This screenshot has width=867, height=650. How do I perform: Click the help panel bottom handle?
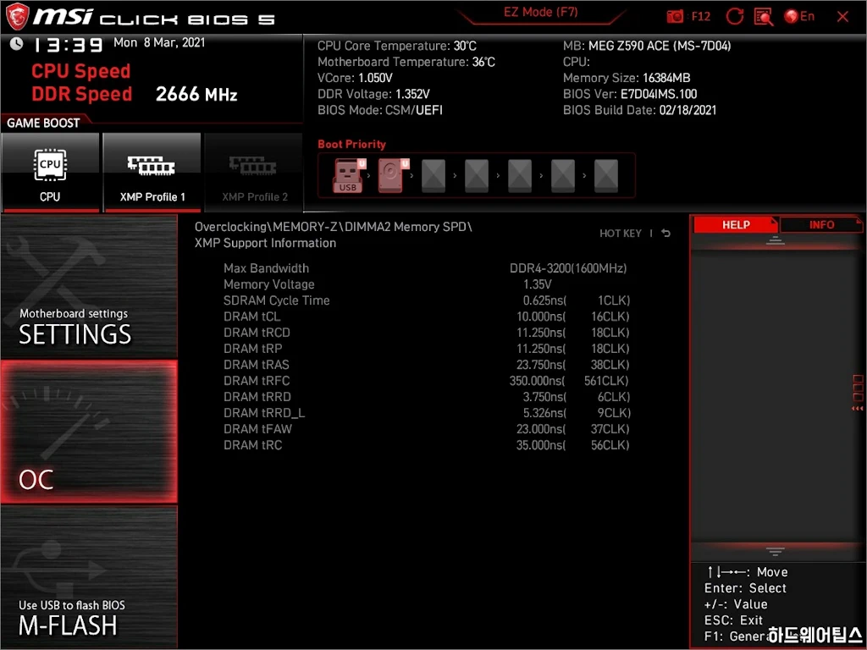tap(776, 551)
